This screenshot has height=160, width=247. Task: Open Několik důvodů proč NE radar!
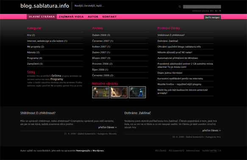click(175, 52)
